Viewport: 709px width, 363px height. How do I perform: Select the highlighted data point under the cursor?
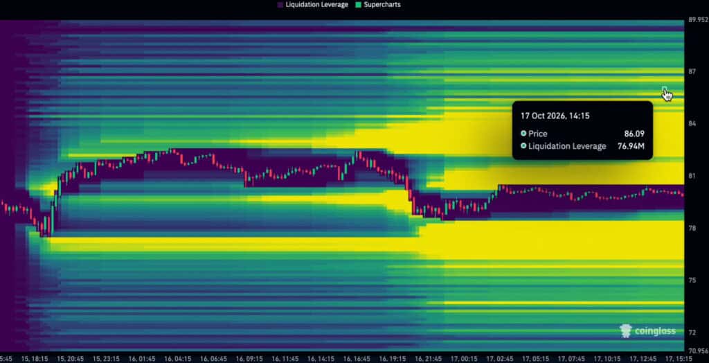point(664,89)
